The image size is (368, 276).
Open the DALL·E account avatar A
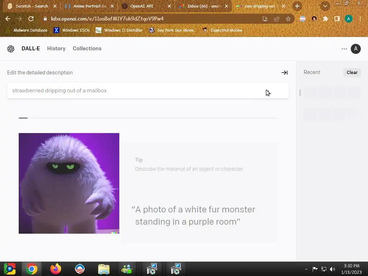(355, 49)
